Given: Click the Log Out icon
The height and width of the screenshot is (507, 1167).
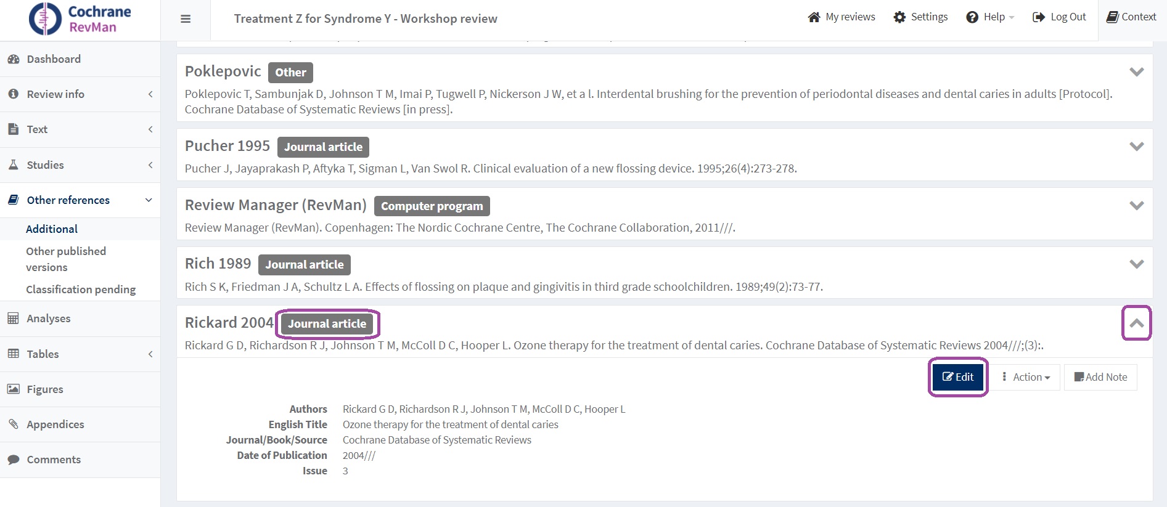Looking at the screenshot, I should pos(1039,17).
